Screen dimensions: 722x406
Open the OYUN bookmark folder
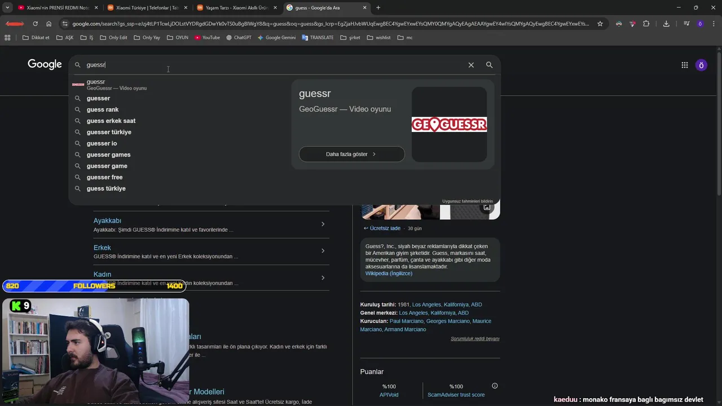coord(177,38)
